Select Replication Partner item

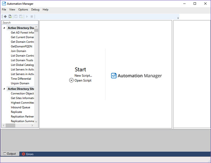pyautogui.click(x=22, y=117)
